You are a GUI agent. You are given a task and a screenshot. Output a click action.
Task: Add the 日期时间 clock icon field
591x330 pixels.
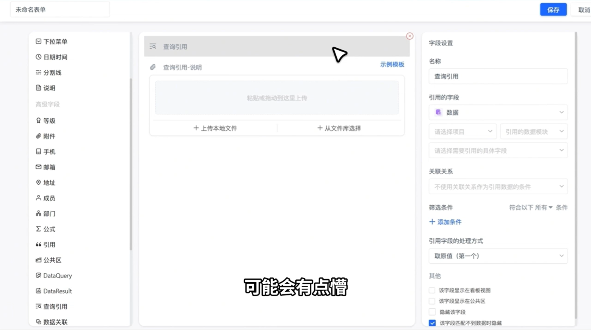[38, 57]
